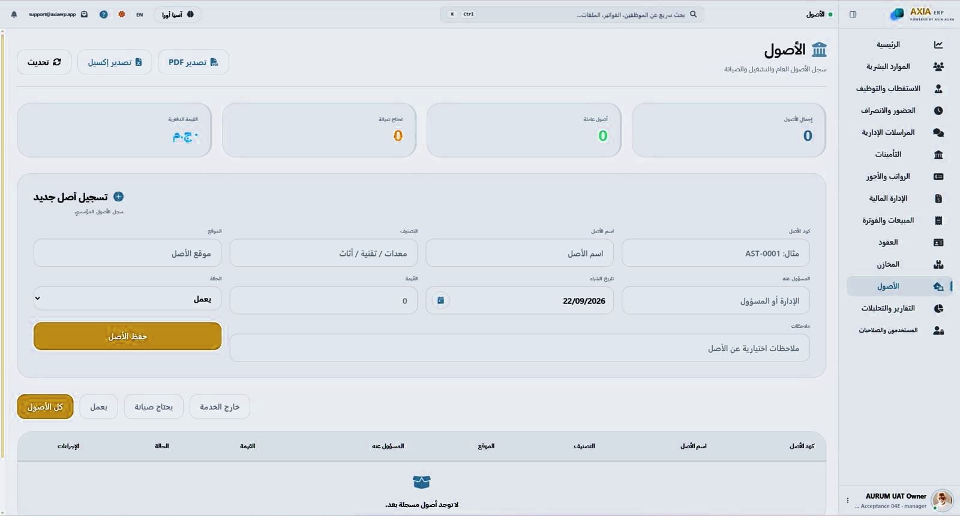Click the تاريخ الشراء date field

[x=520, y=300]
